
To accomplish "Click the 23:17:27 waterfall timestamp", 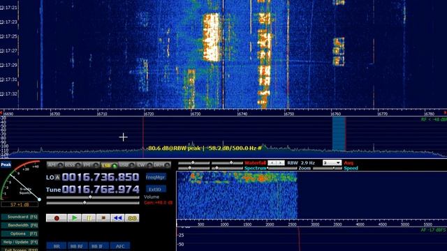I will coord(8,51).
